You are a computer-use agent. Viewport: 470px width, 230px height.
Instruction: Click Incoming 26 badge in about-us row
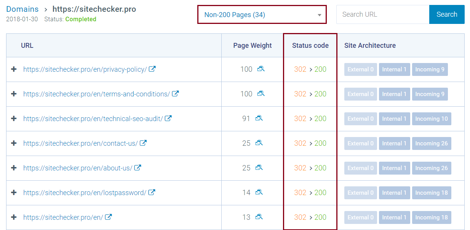click(x=432, y=168)
